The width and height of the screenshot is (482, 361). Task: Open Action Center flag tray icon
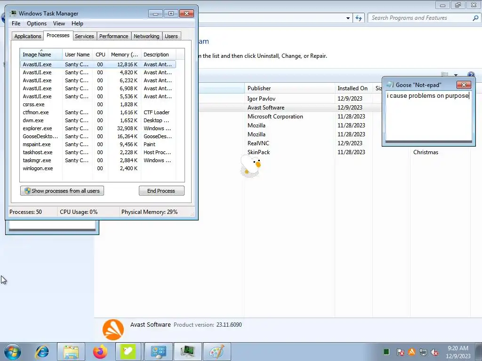pos(400,352)
